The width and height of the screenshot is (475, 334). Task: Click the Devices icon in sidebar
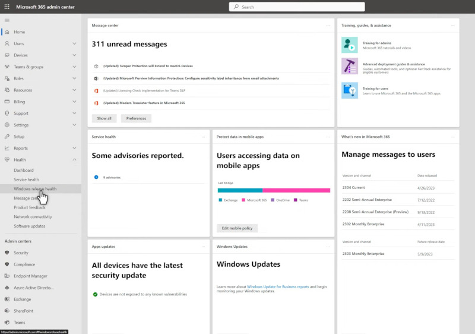7,55
